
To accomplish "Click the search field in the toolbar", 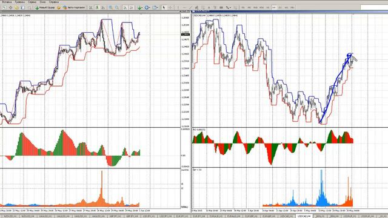I will [374, 8].
